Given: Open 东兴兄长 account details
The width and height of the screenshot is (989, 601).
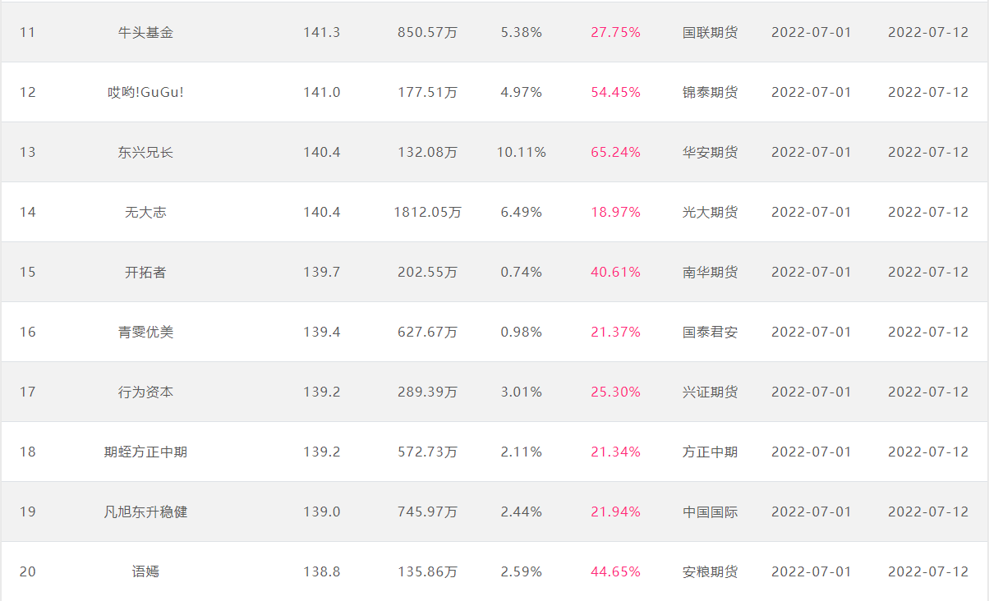Looking at the screenshot, I should (x=145, y=153).
